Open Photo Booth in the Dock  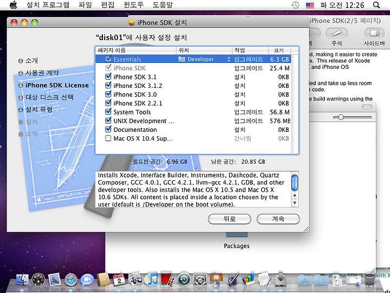(167, 279)
